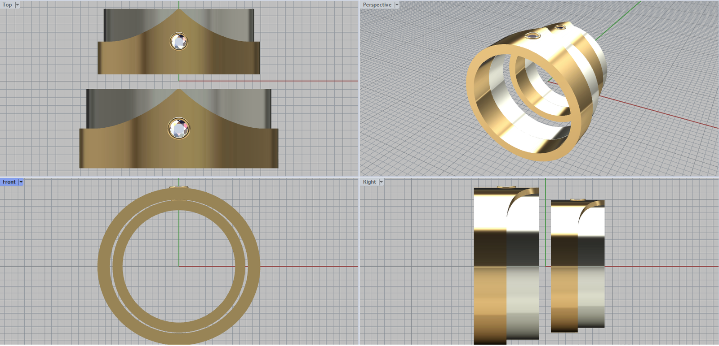
Task: Select the upper ring's gemstone in Top view
Action: point(179,42)
